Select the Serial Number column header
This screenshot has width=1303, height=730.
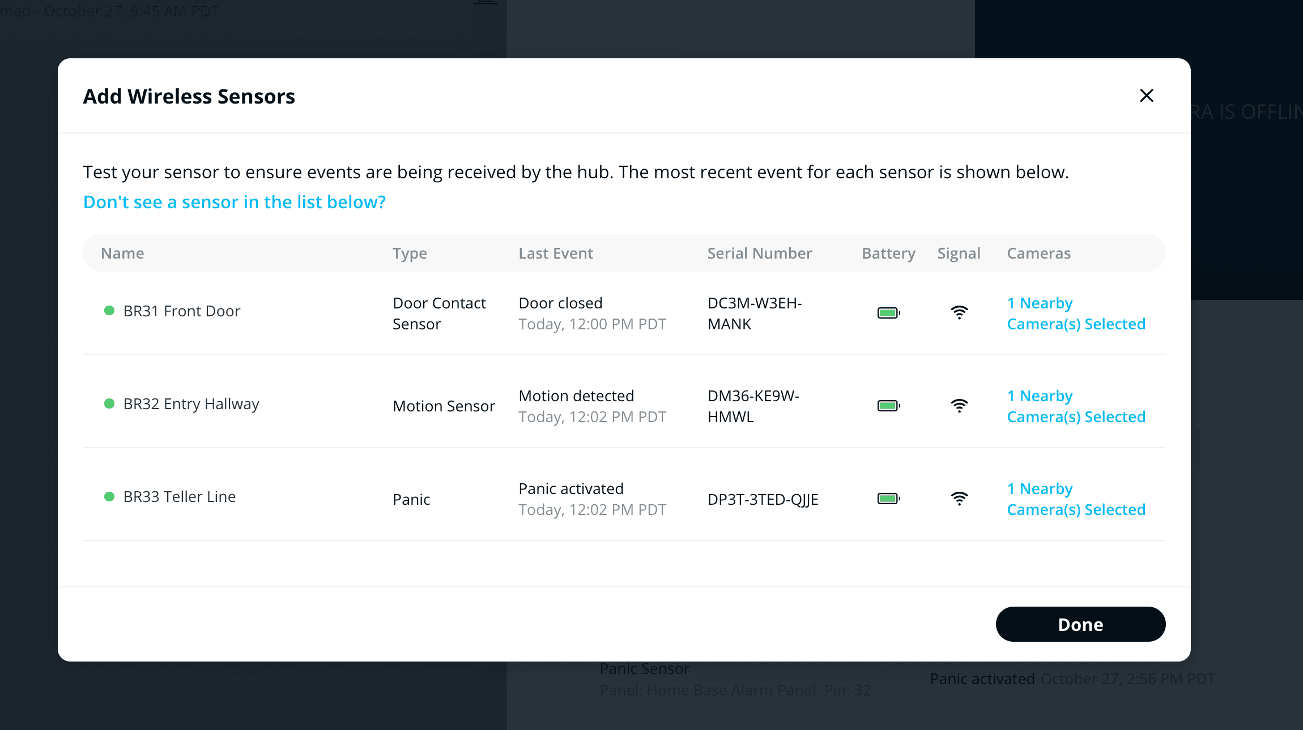click(x=759, y=253)
